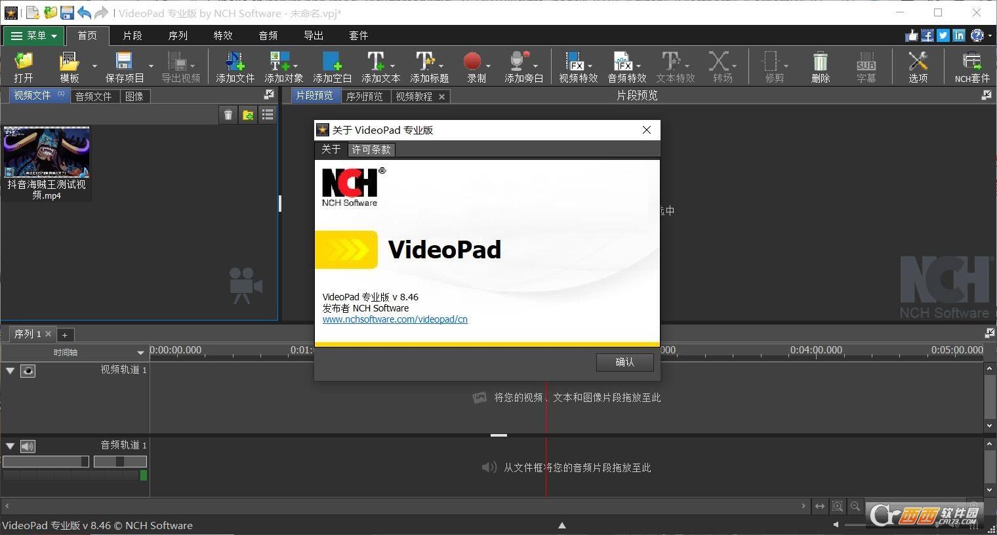Switch to the 特效 ribbon tab
Image resolution: width=997 pixels, height=535 pixels.
click(223, 35)
